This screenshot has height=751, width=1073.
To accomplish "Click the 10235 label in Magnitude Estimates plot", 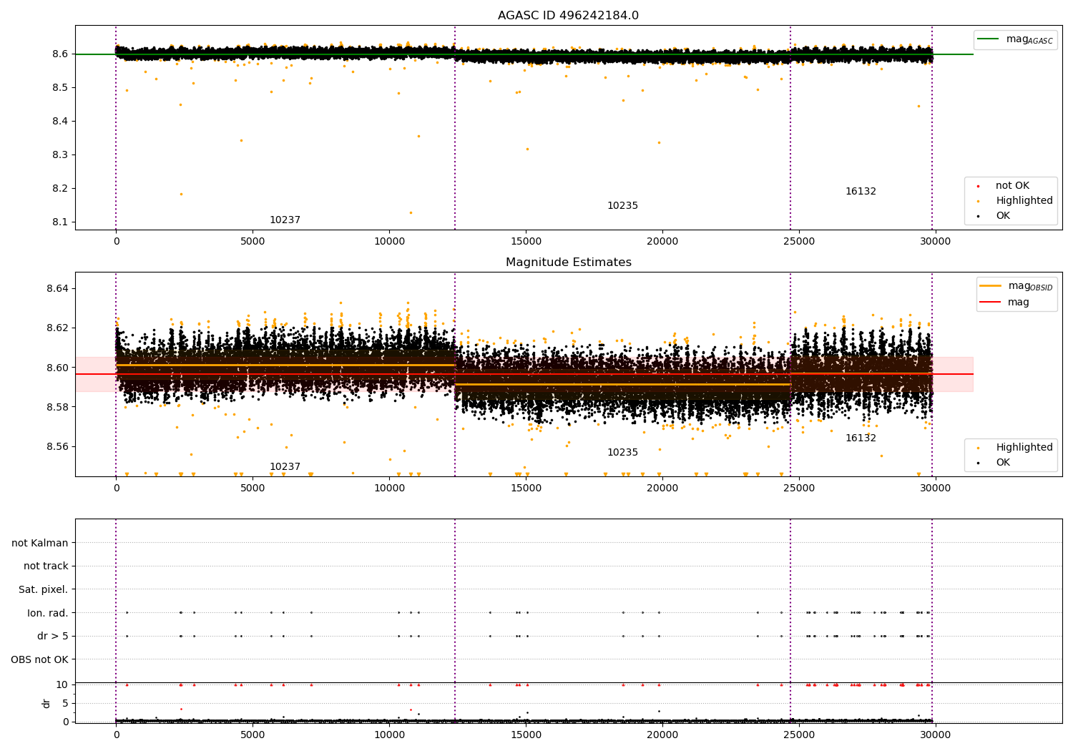I will point(622,453).
